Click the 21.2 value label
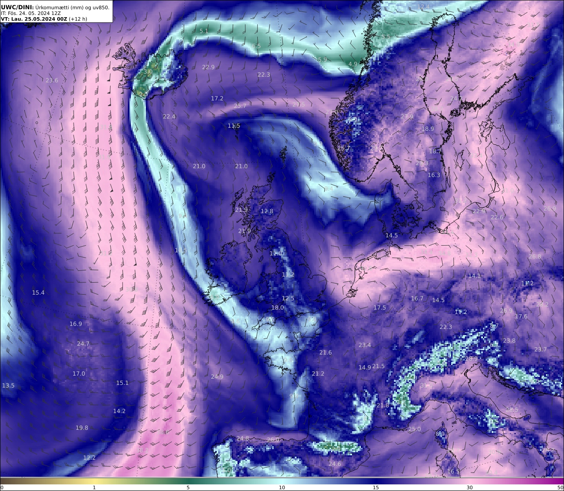This screenshot has height=491, width=564. 318,373
